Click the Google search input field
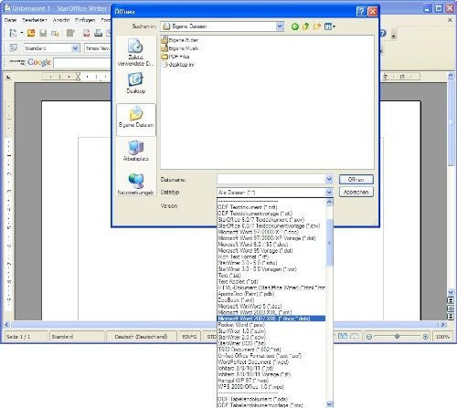This screenshot has height=408, width=457. click(82, 63)
